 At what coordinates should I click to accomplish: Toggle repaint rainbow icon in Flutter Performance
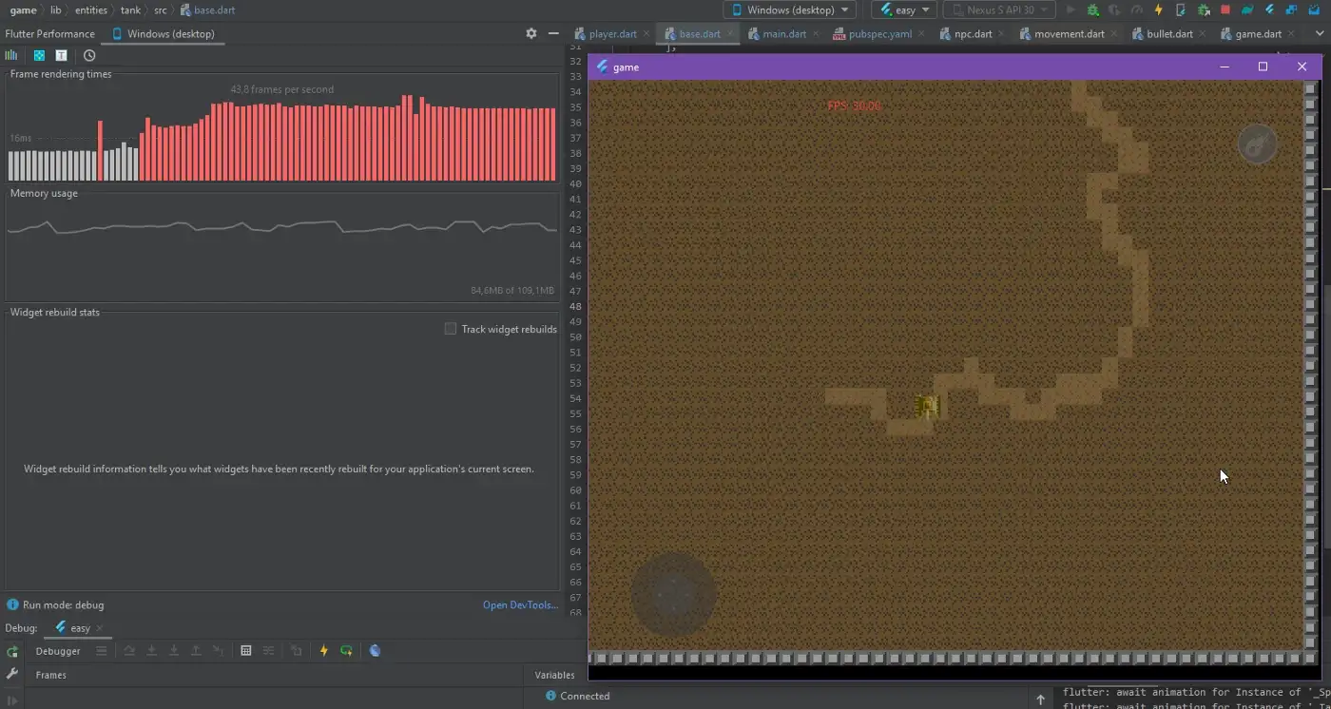coord(39,55)
